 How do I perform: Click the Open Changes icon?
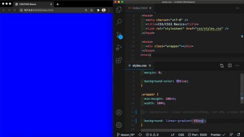[222, 65]
